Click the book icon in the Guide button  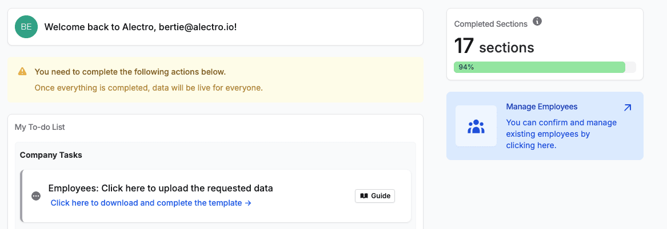tap(364, 196)
